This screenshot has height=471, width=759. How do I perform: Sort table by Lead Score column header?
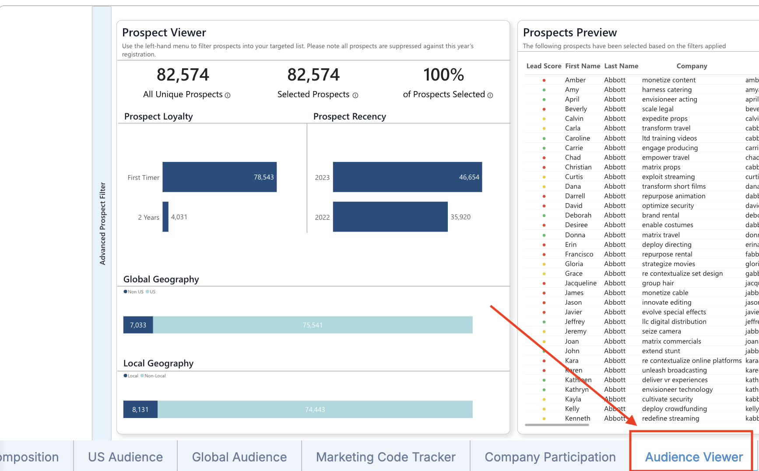[543, 66]
